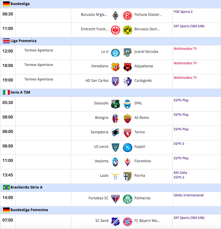Open Multimedios TV link for Herediano match

[185, 63]
